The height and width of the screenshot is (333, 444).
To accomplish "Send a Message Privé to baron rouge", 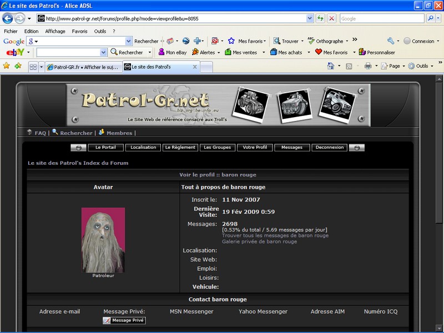I will point(124,320).
